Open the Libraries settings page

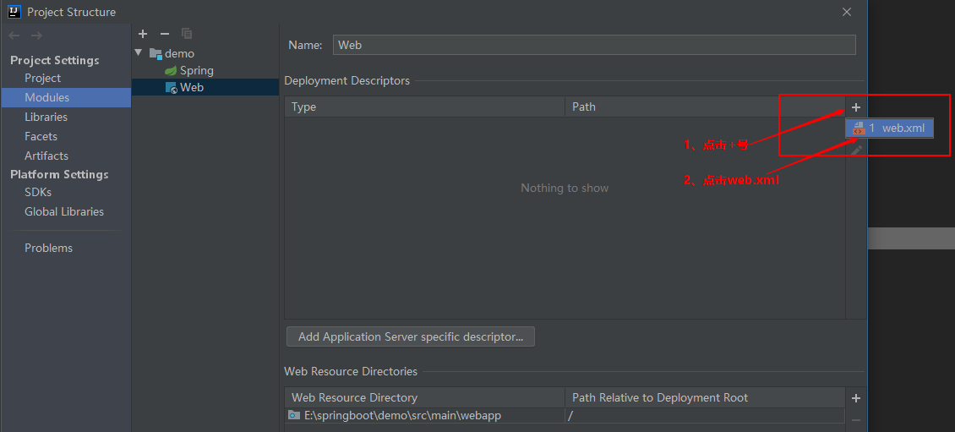tap(46, 117)
